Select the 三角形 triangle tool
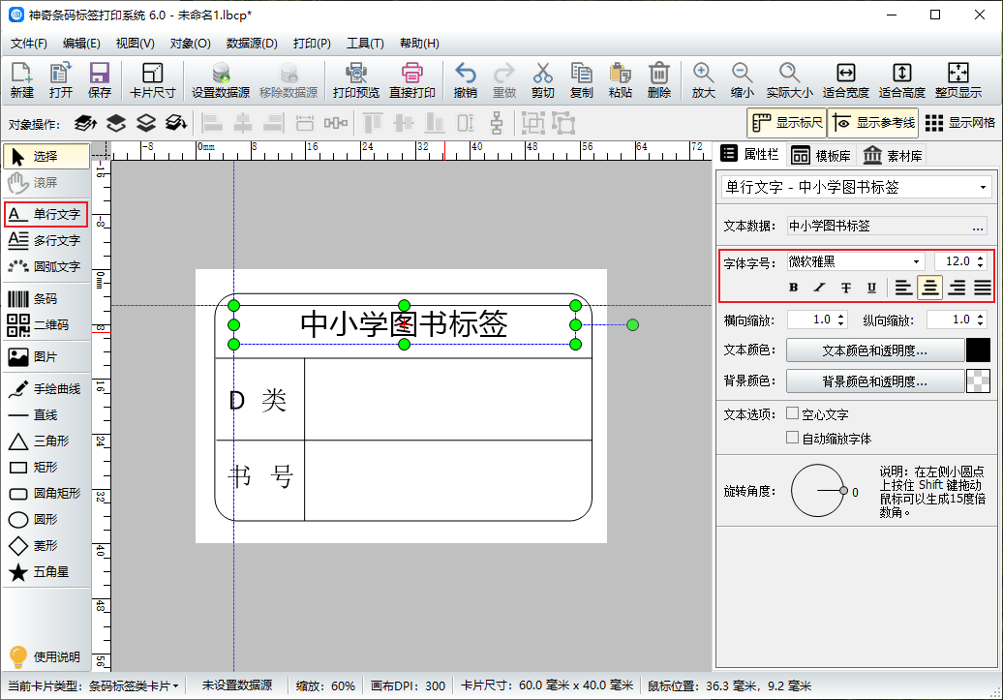This screenshot has width=1003, height=700. click(46, 441)
